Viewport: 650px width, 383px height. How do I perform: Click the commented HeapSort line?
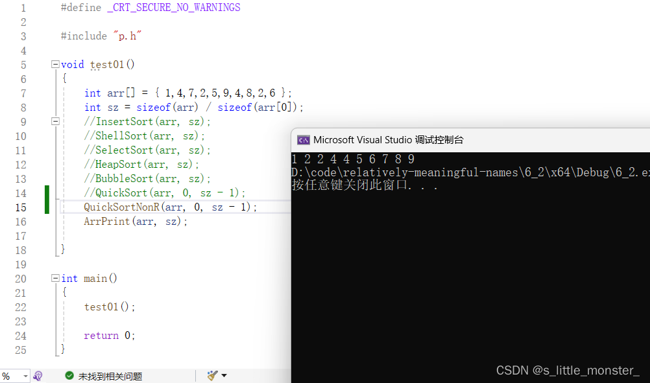coord(141,165)
